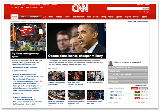Click video icon beside 'Huntsman laughs at Paul tweet'
Screen dimensions: 160x111
tap(38, 84)
